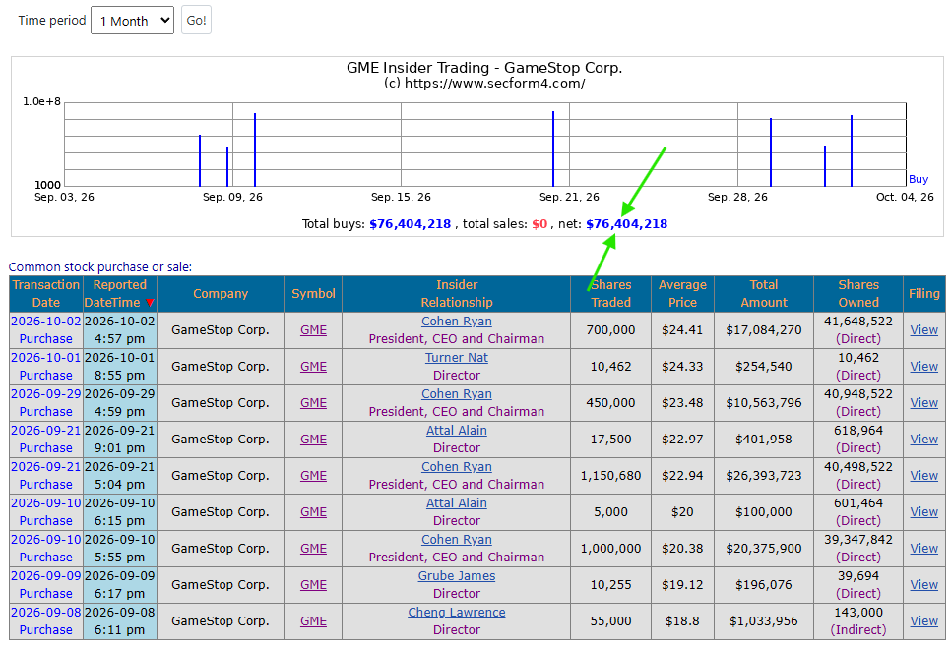
Task: Click the net $76,404,218 value
Action: 626,224
